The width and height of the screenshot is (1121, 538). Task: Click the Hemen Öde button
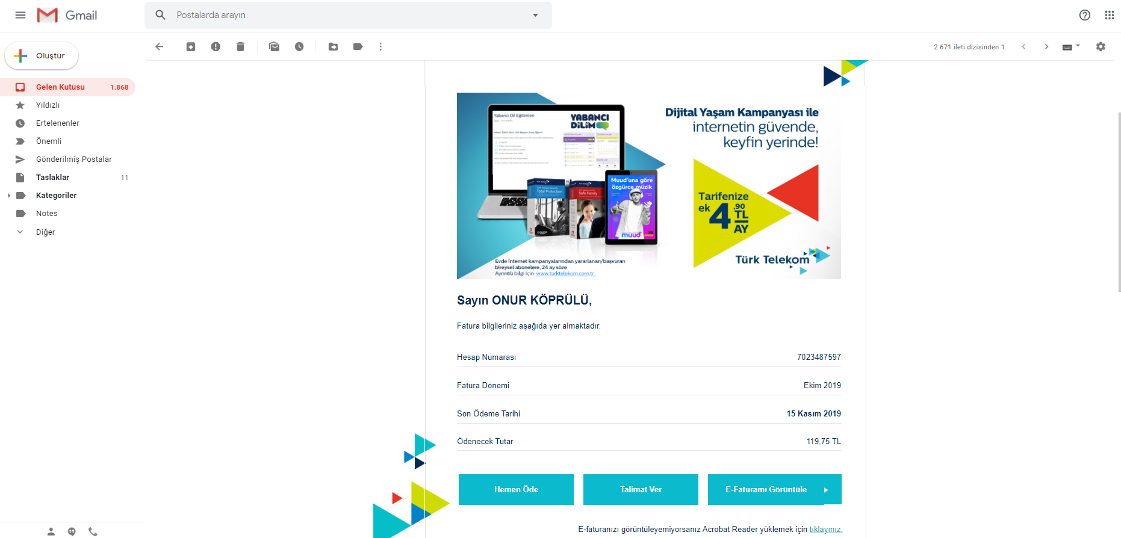[516, 489]
